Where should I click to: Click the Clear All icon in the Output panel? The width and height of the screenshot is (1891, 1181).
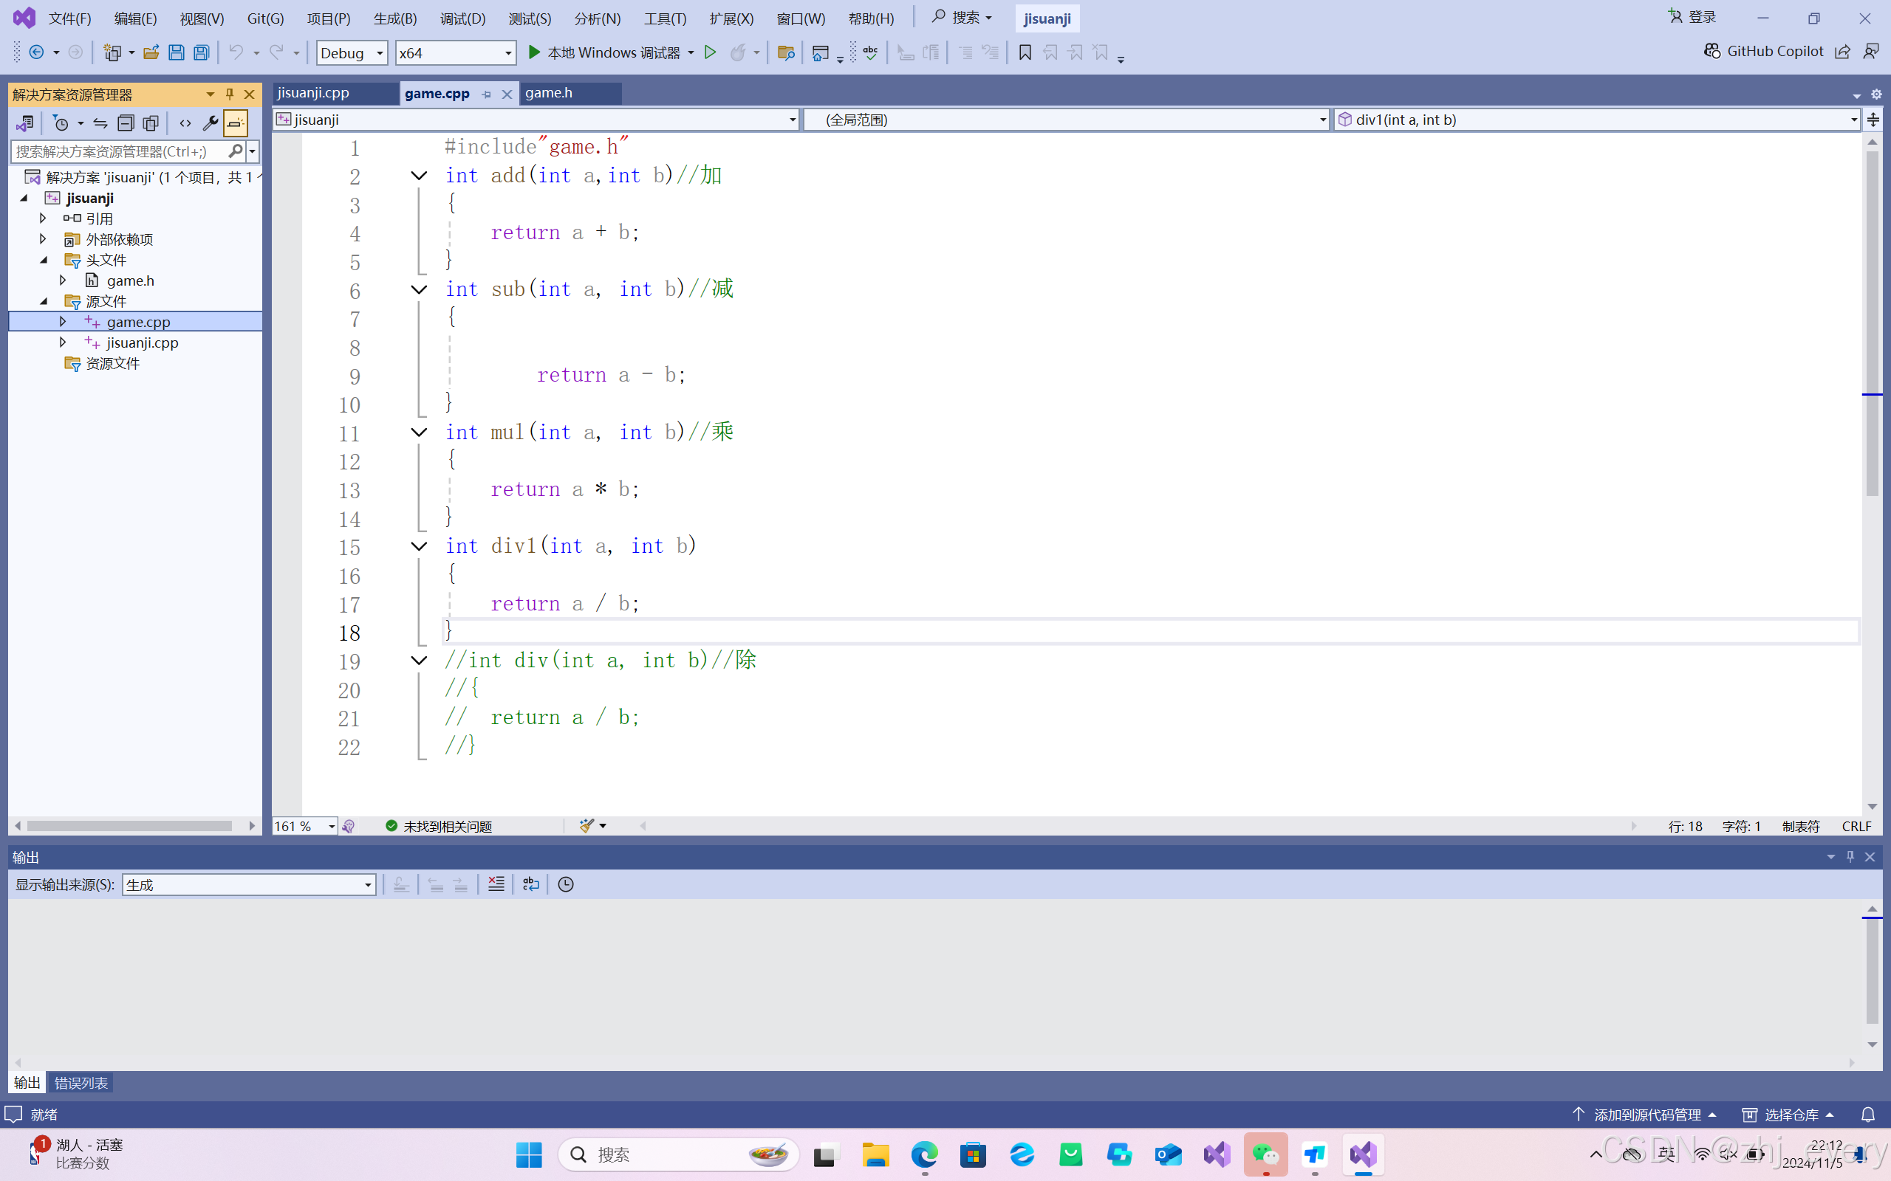pyautogui.click(x=496, y=884)
